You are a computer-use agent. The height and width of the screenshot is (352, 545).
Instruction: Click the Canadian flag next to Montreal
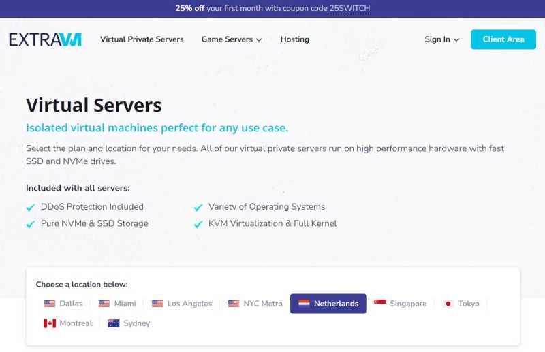pos(50,323)
